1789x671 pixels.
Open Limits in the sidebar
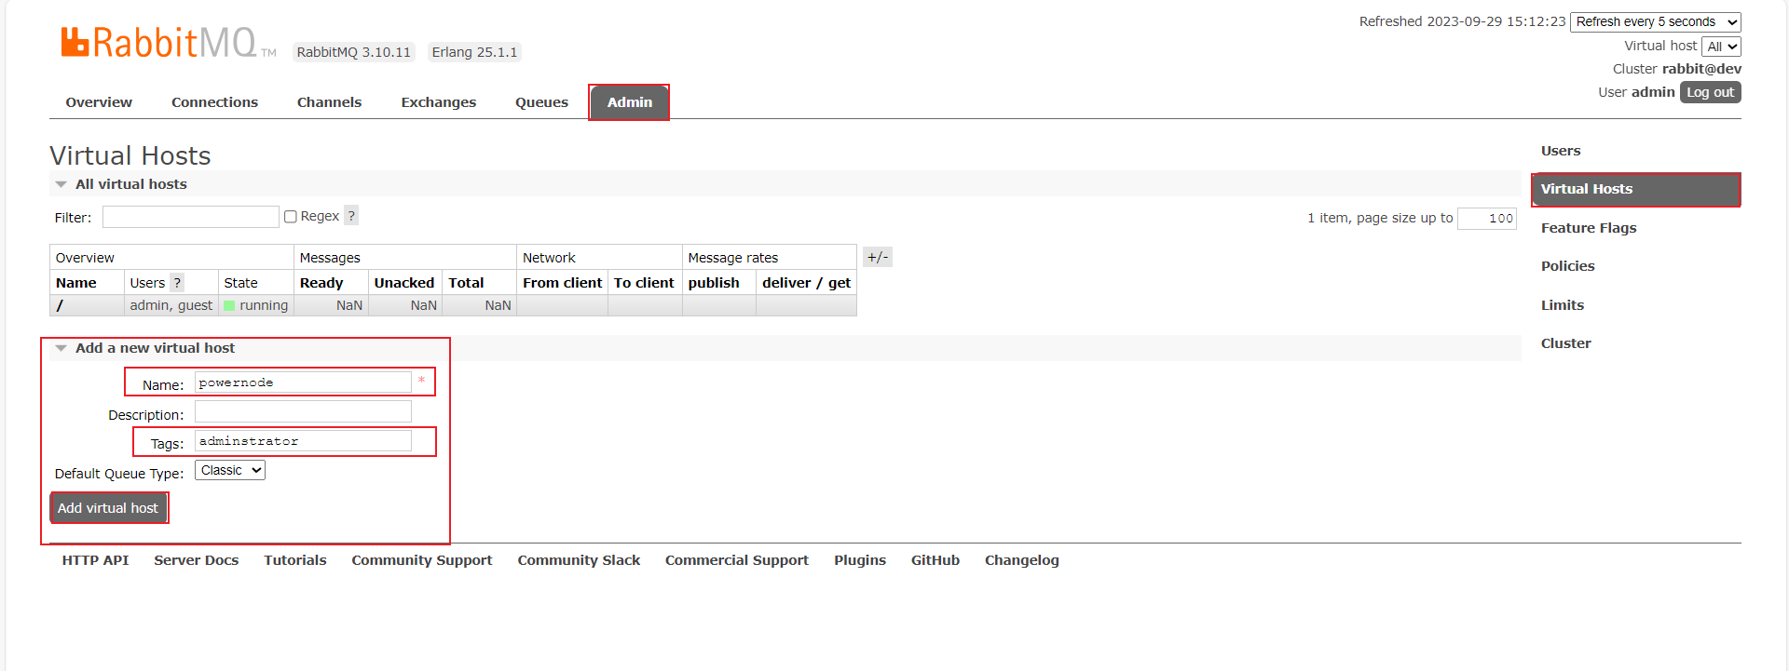1563,305
